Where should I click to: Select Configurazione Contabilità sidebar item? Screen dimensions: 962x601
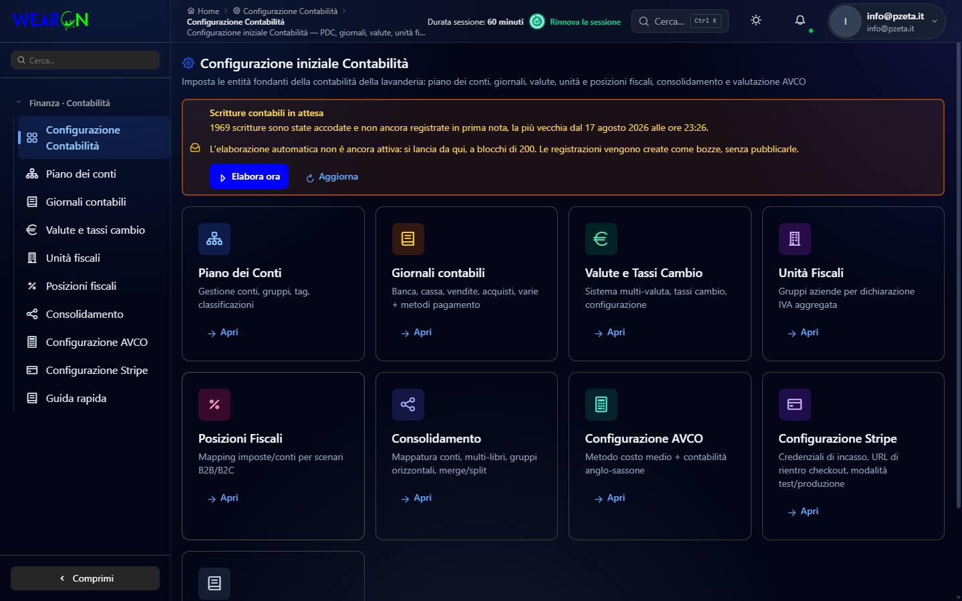pos(94,138)
